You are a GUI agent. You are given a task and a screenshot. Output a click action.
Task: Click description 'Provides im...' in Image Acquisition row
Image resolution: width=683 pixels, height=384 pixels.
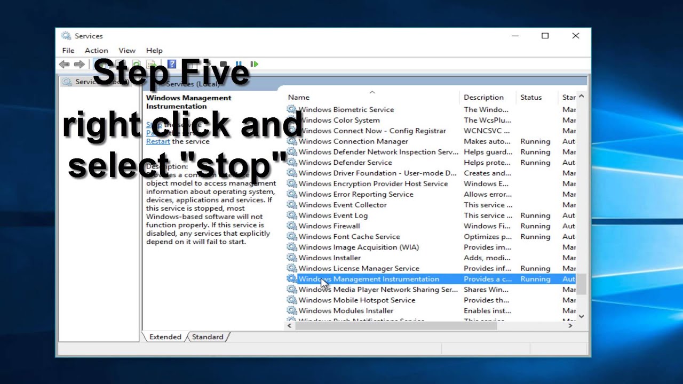487,247
